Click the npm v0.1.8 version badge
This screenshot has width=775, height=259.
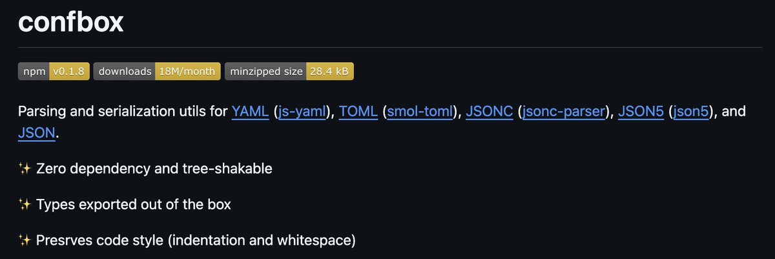pyautogui.click(x=53, y=72)
